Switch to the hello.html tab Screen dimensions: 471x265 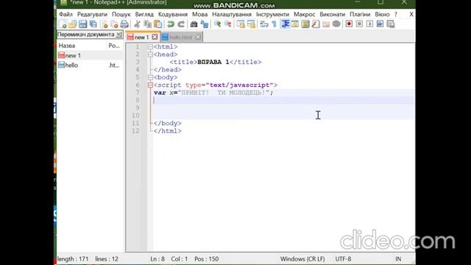tap(180, 38)
